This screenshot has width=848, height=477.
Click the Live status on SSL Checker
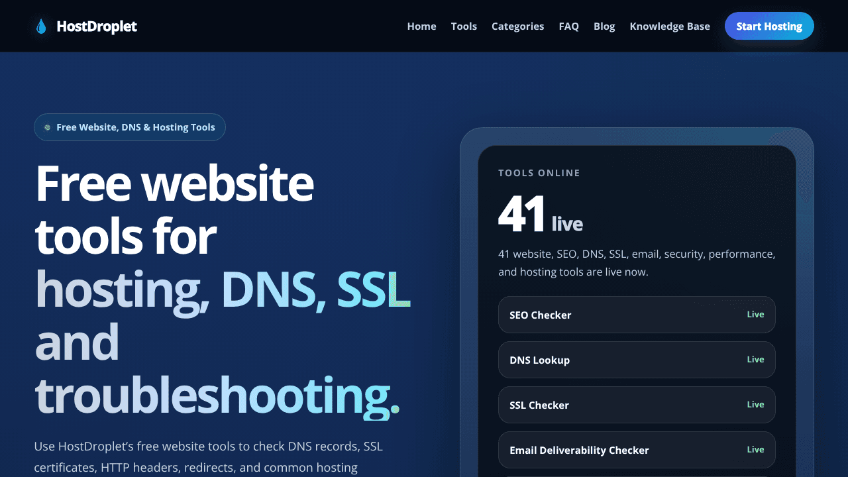755,405
